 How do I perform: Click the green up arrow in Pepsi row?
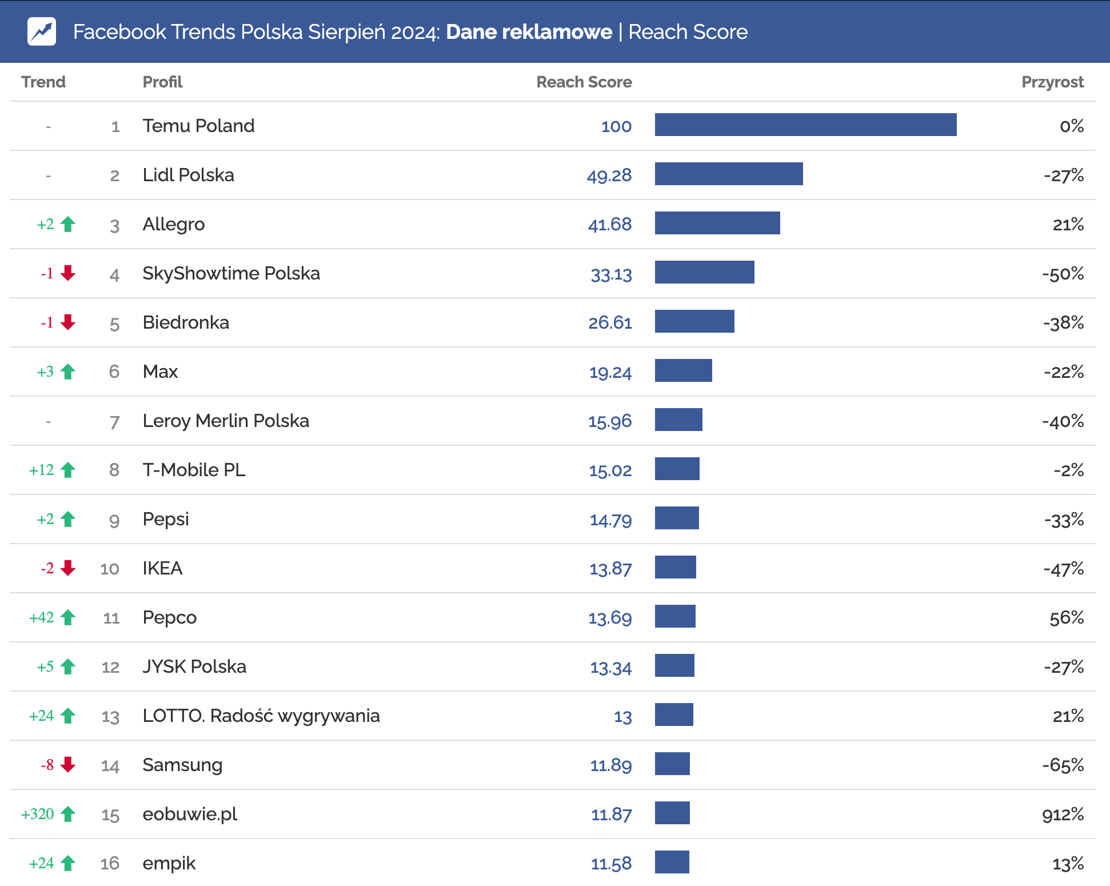coord(68,519)
